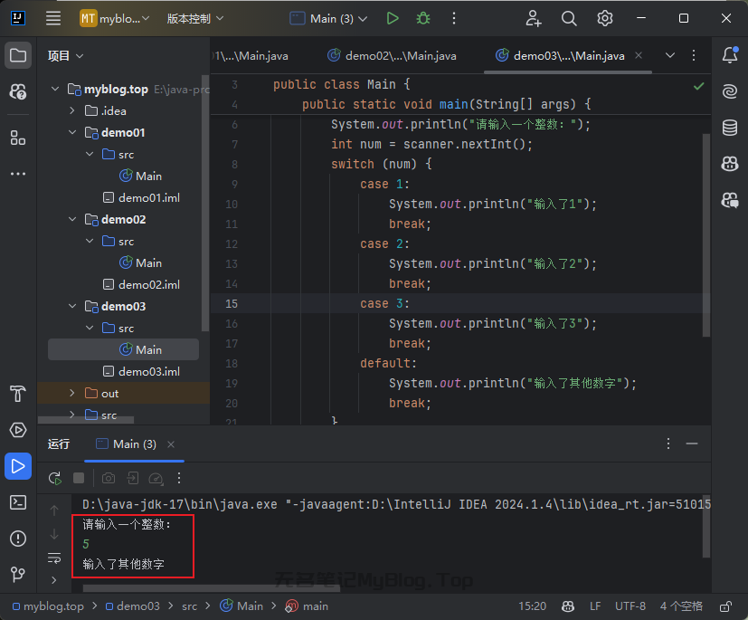Stop the running process square button
This screenshot has height=620, width=748.
click(x=79, y=478)
